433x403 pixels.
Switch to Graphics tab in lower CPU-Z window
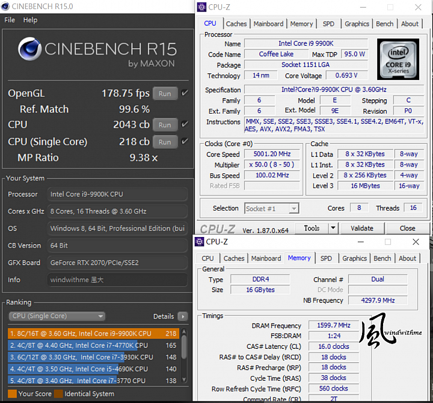point(355,258)
